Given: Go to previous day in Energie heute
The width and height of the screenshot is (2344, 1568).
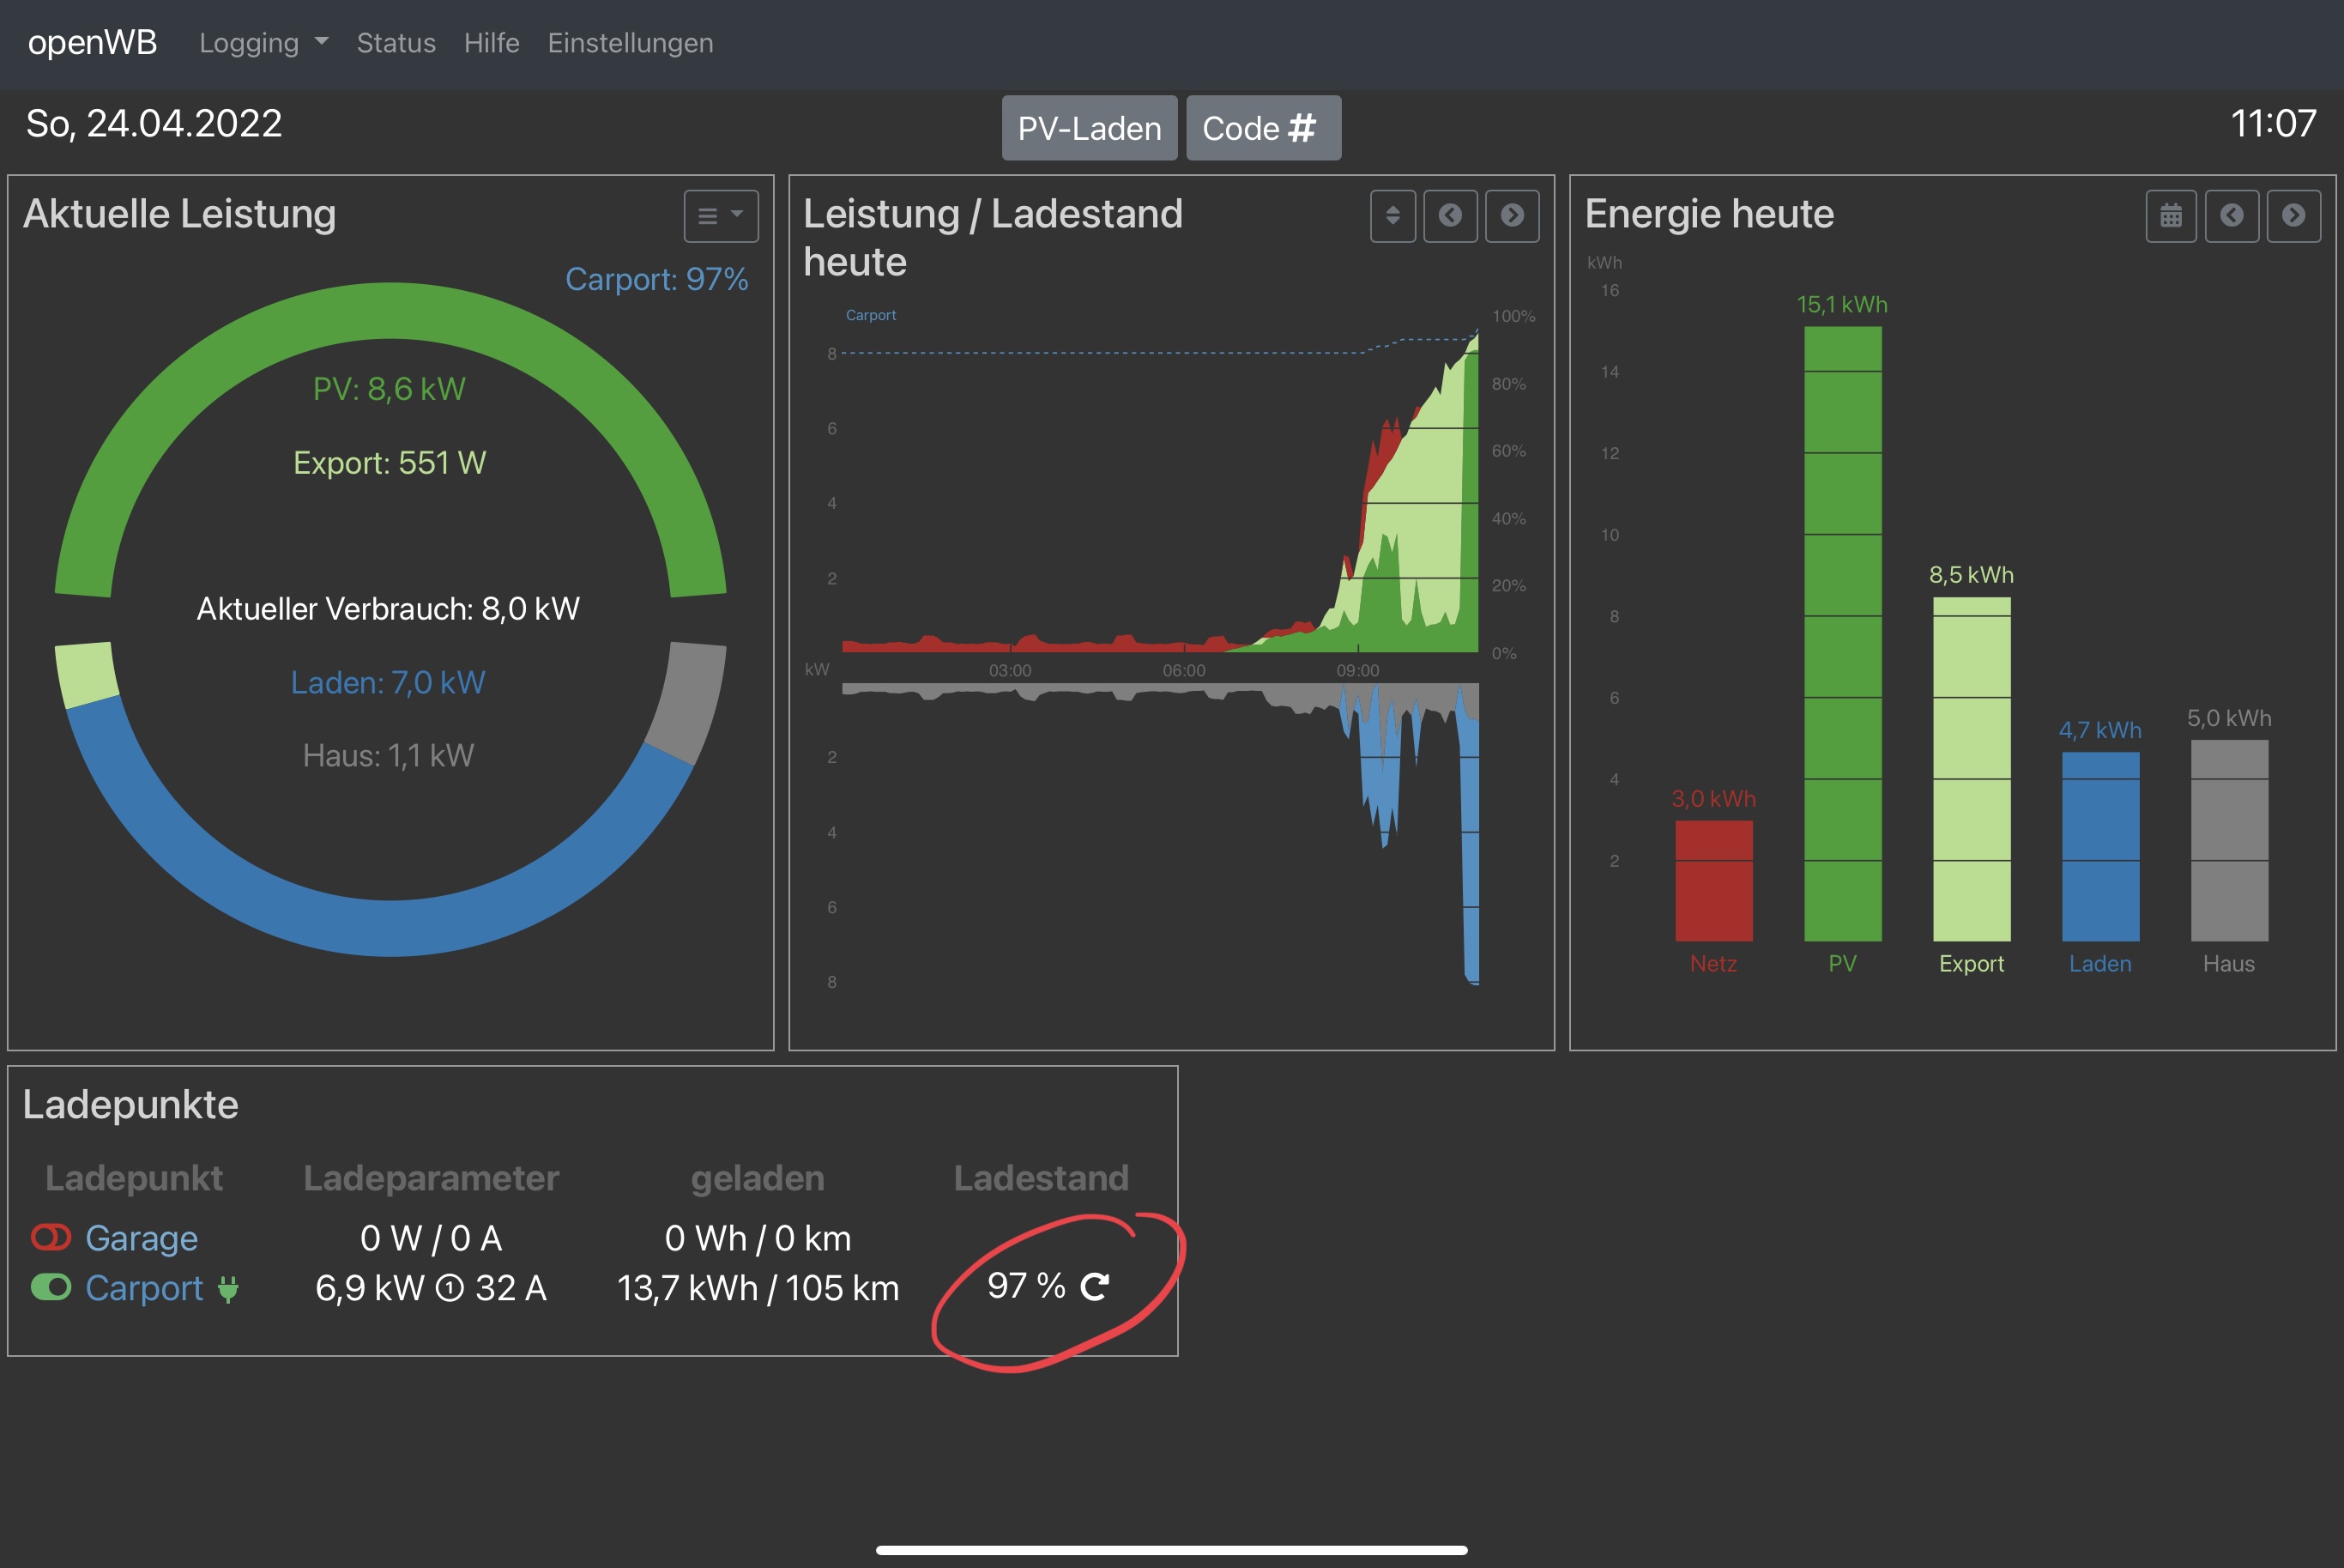Looking at the screenshot, I should click(x=2231, y=215).
